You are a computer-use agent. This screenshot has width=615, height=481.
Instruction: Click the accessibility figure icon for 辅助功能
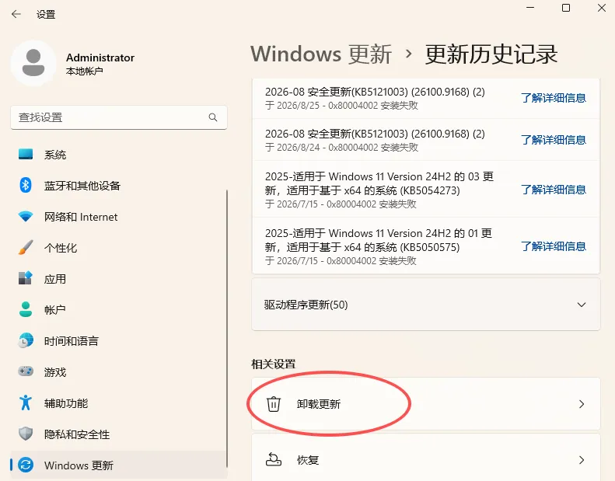(x=26, y=403)
